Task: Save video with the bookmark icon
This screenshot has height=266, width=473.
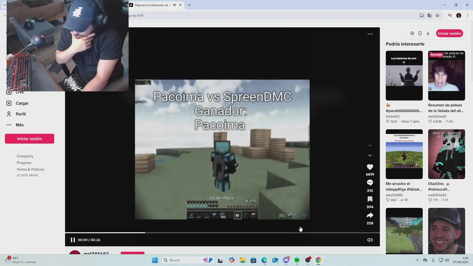Action: 370,199
